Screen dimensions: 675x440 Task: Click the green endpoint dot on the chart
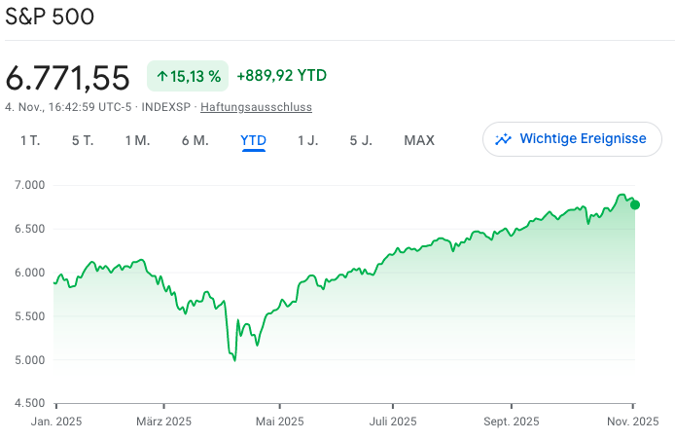tap(635, 205)
